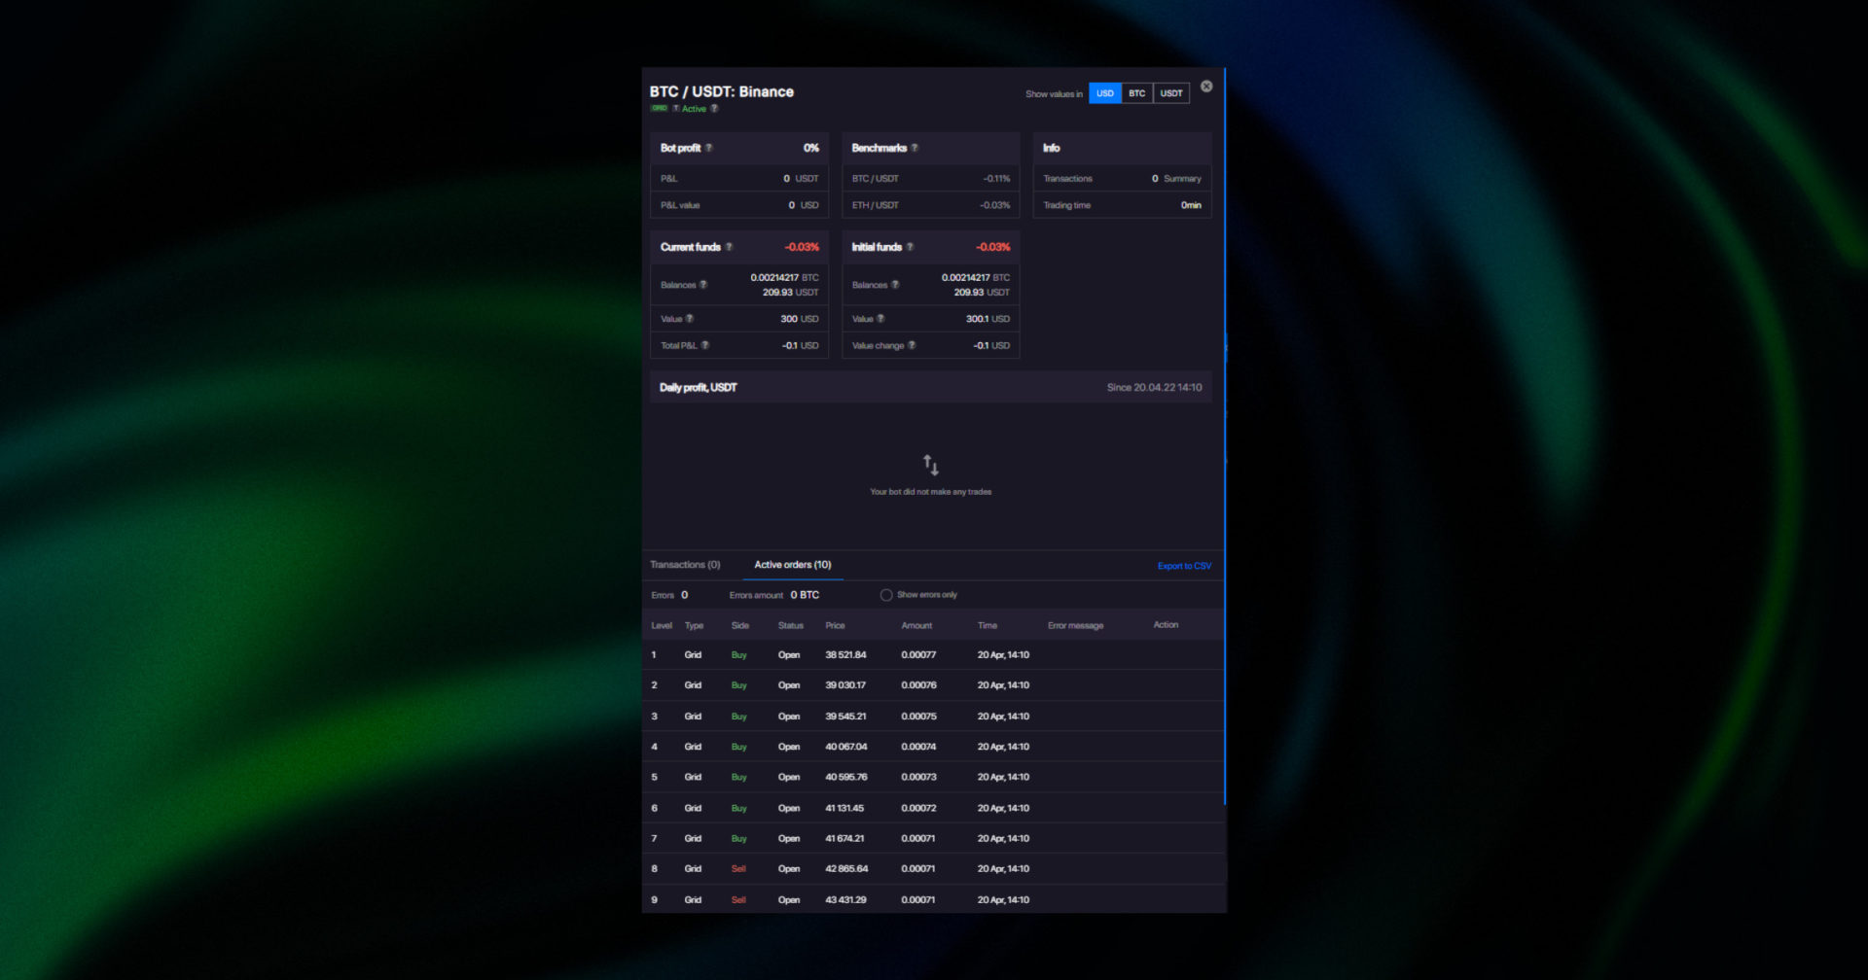Click the green GRID badge icon

pyautogui.click(x=659, y=109)
